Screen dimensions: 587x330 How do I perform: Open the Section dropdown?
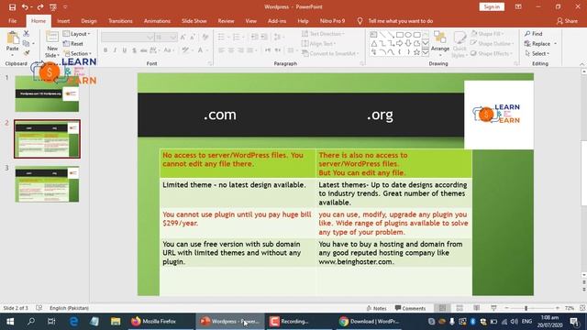coord(77,53)
